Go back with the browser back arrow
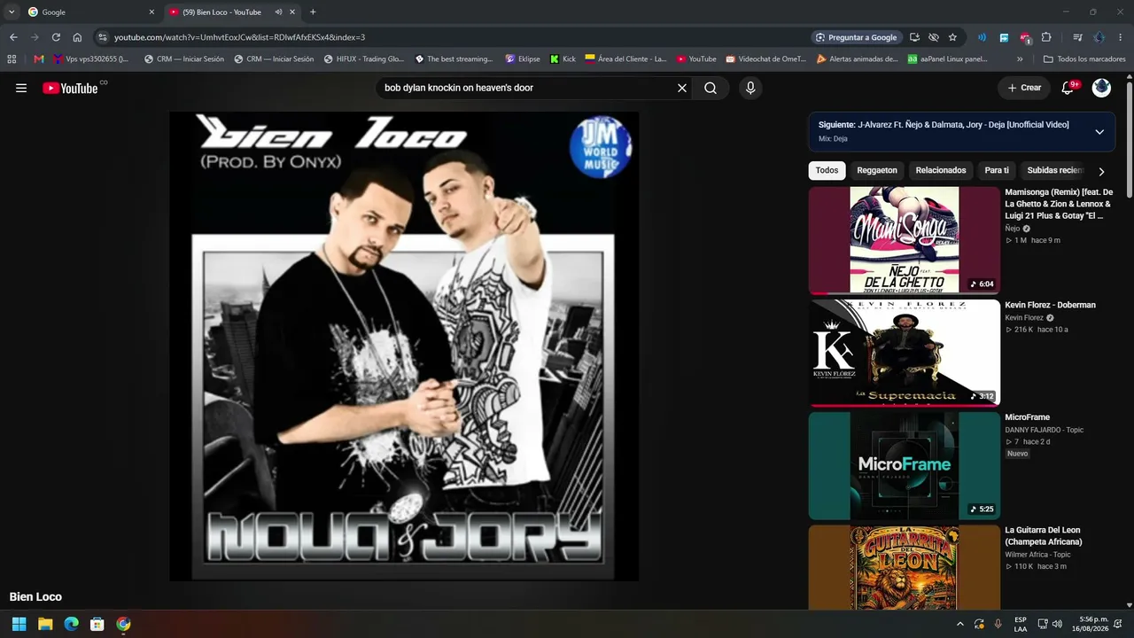 [x=13, y=37]
